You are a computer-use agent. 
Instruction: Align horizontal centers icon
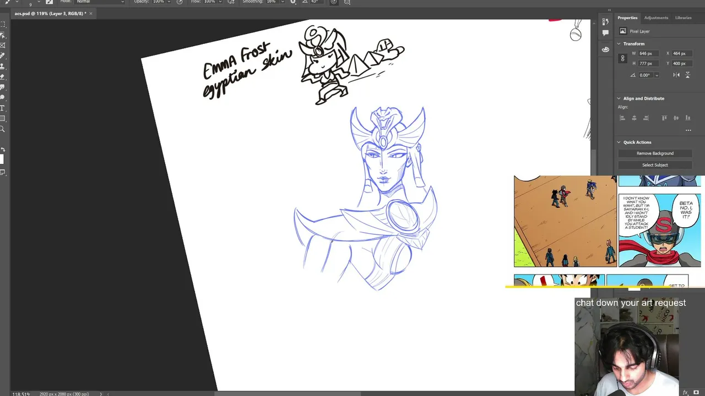click(x=634, y=118)
